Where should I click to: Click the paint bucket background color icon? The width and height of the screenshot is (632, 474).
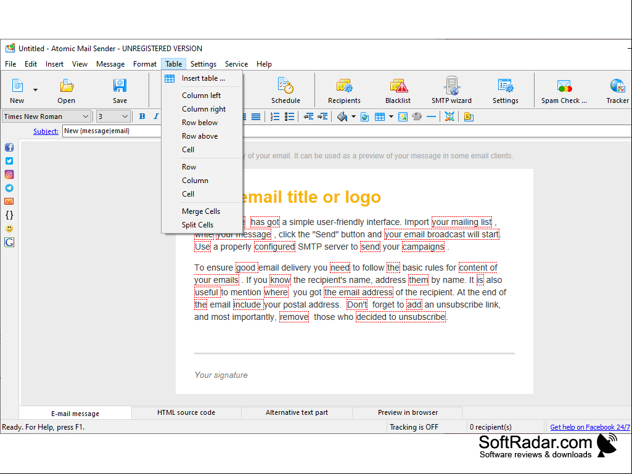342,117
